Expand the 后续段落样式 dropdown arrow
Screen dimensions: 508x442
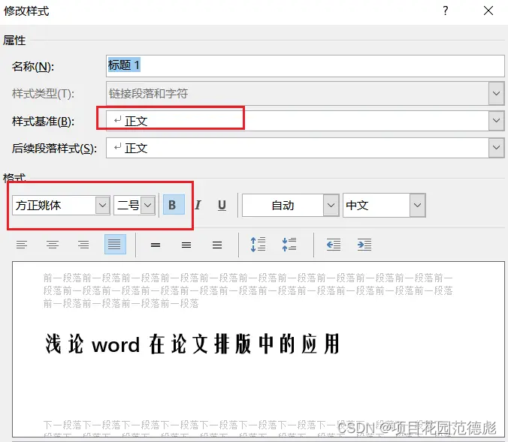[x=496, y=148]
